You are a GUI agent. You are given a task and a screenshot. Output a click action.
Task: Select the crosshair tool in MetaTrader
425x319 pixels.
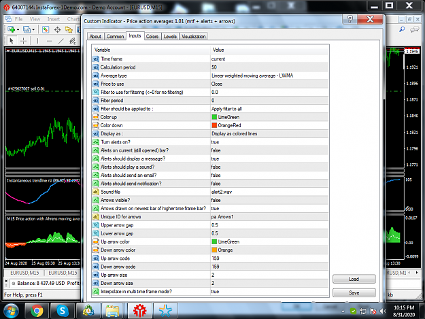click(24, 41)
